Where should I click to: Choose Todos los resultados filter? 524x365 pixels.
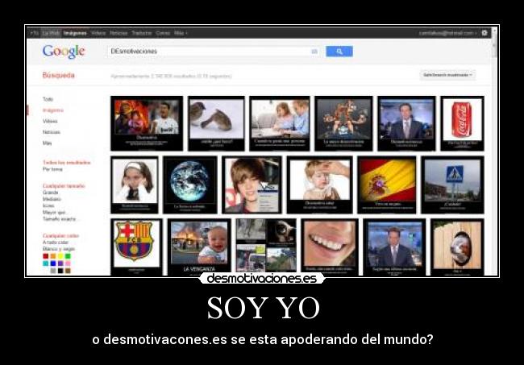point(66,163)
